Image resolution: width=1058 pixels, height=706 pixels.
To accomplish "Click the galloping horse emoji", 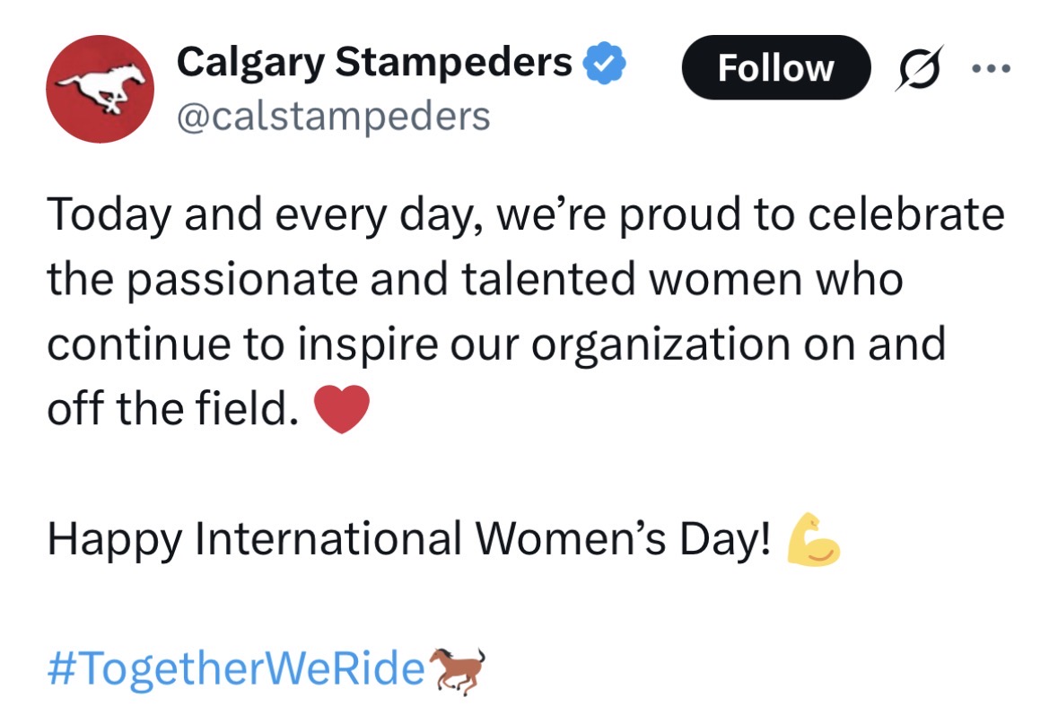I will [458, 668].
